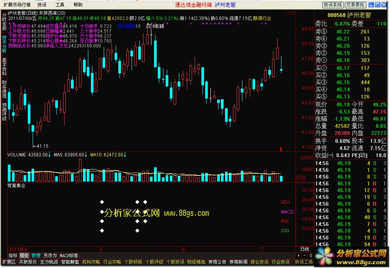The image size is (390, 268).
Task: Click the 0 reset button beside zoom controls
Action: 311,256
